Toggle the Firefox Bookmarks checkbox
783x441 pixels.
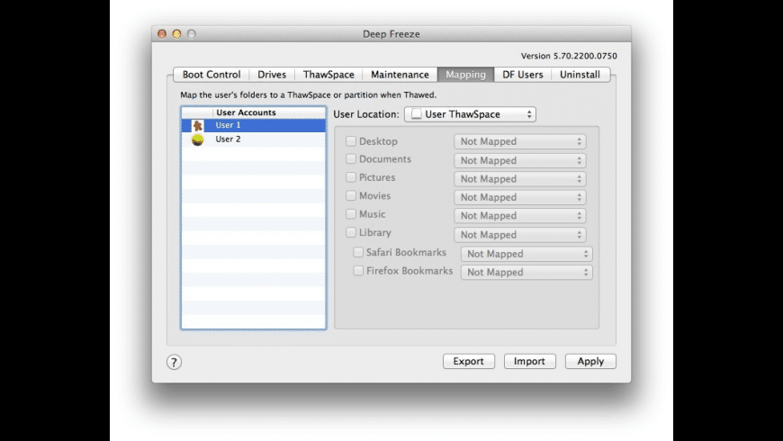358,271
